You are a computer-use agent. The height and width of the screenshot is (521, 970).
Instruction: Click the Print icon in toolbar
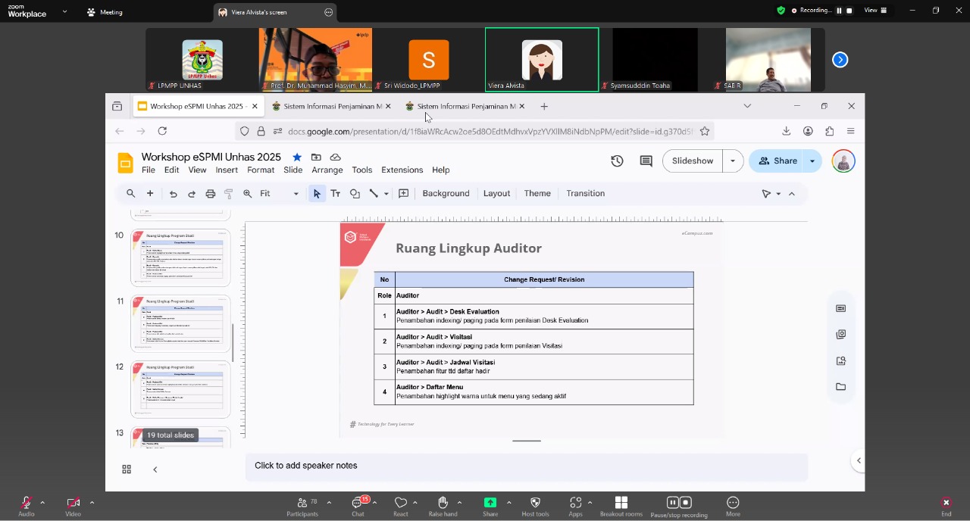coord(211,194)
